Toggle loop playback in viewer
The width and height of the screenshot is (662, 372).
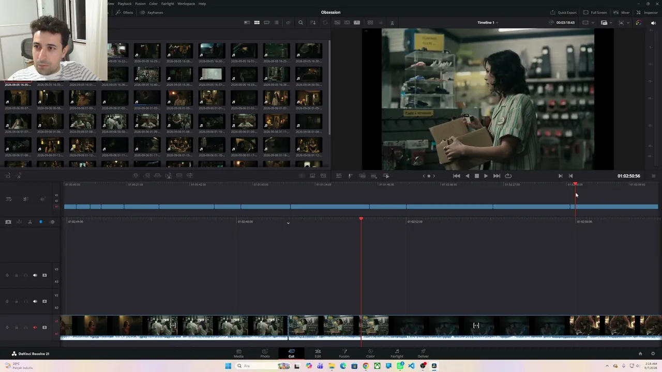click(x=508, y=176)
